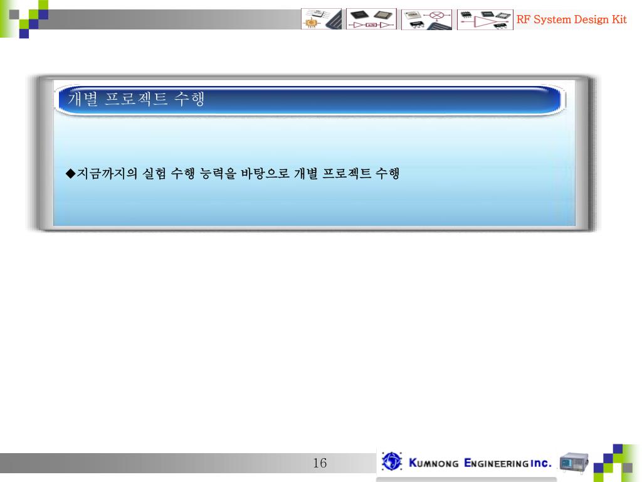This screenshot has height=482, width=642.
Task: Click page number 16
Action: coord(320,463)
